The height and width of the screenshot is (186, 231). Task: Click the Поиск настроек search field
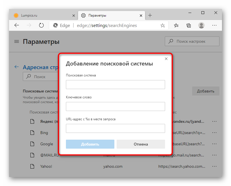tap(192, 41)
